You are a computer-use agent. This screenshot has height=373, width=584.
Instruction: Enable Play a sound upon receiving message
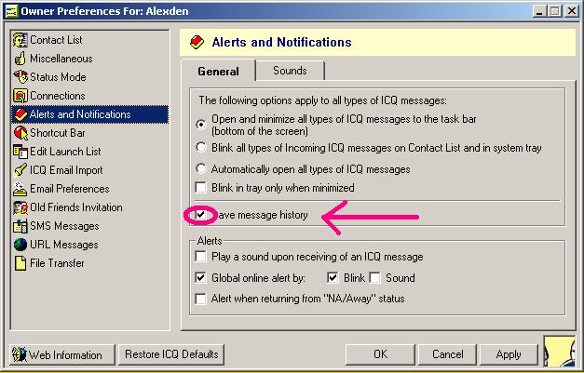[x=201, y=256]
